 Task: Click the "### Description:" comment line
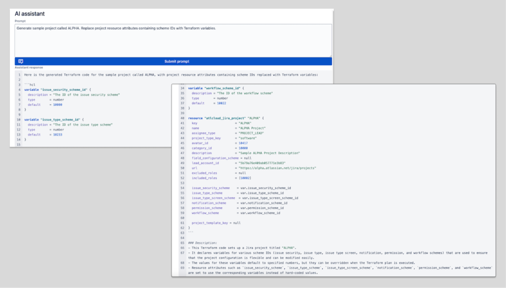coord(202,243)
